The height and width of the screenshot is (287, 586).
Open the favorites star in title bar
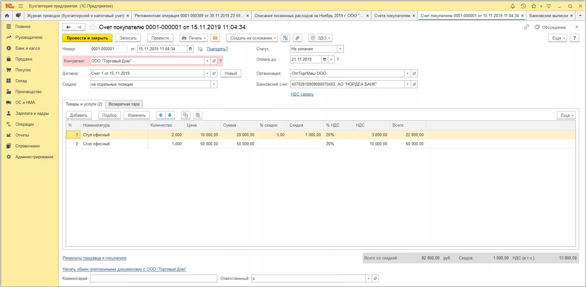click(534, 6)
